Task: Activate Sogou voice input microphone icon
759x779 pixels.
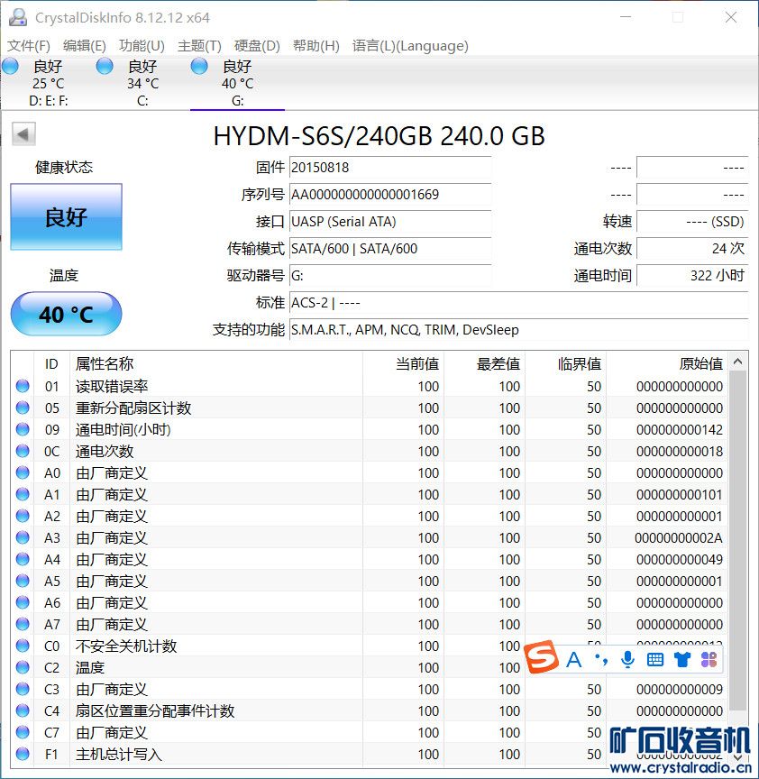Action: pos(628,660)
